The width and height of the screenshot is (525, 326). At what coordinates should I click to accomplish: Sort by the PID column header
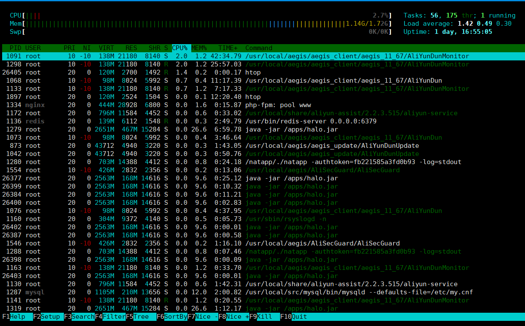[x=15, y=48]
